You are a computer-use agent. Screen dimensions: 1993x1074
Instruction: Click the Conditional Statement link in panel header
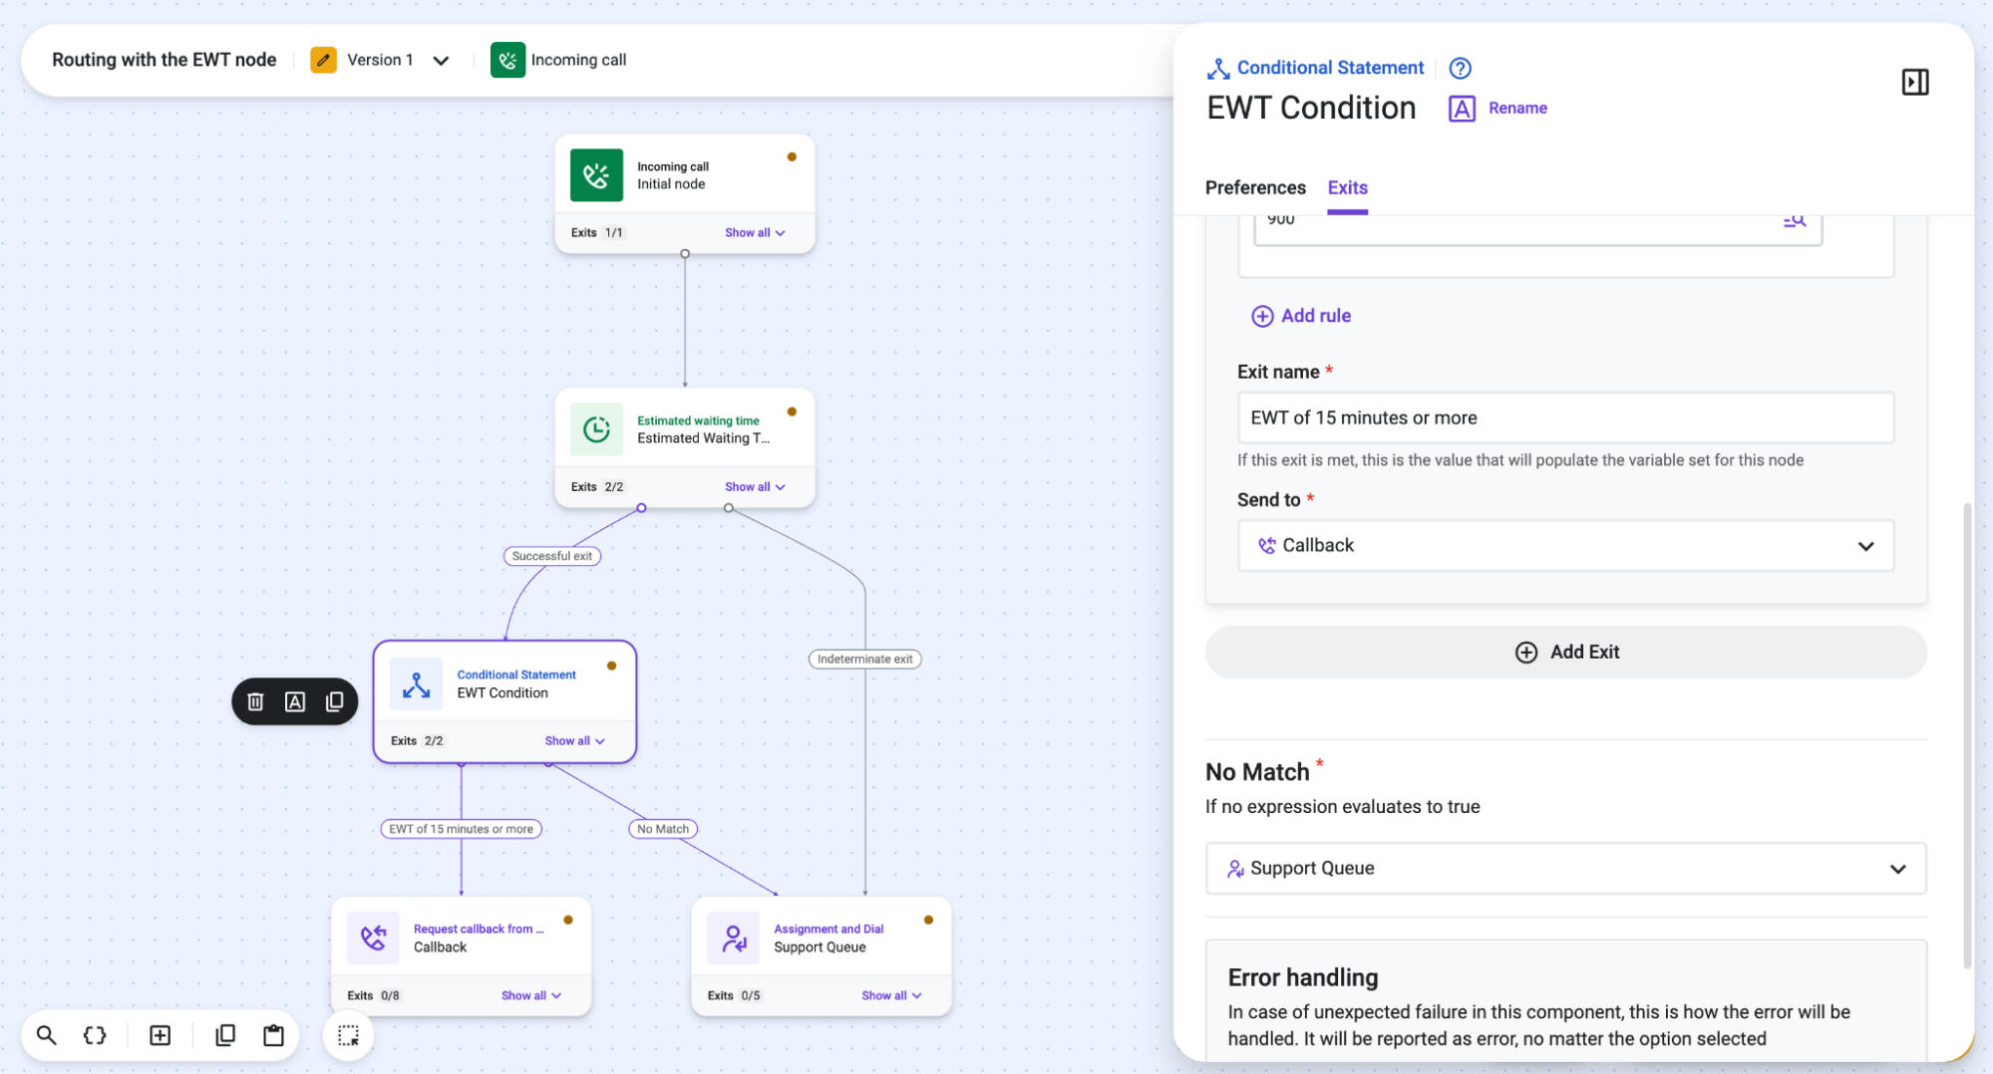[x=1330, y=68]
